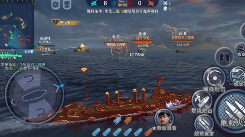
Task: Select the 瘫痪射击 crosshair skill
Action: [214, 78]
